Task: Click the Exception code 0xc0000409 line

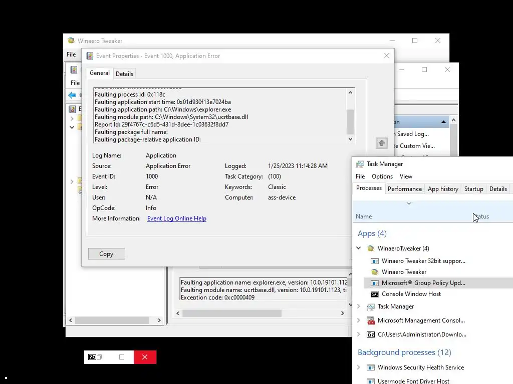Action: click(217, 297)
